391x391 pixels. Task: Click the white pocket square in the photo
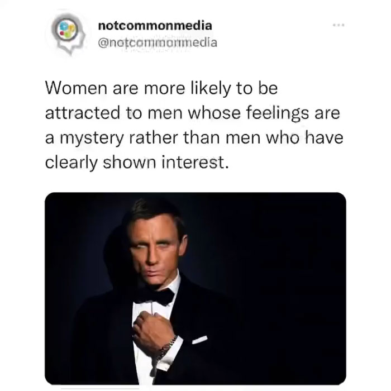(199, 340)
